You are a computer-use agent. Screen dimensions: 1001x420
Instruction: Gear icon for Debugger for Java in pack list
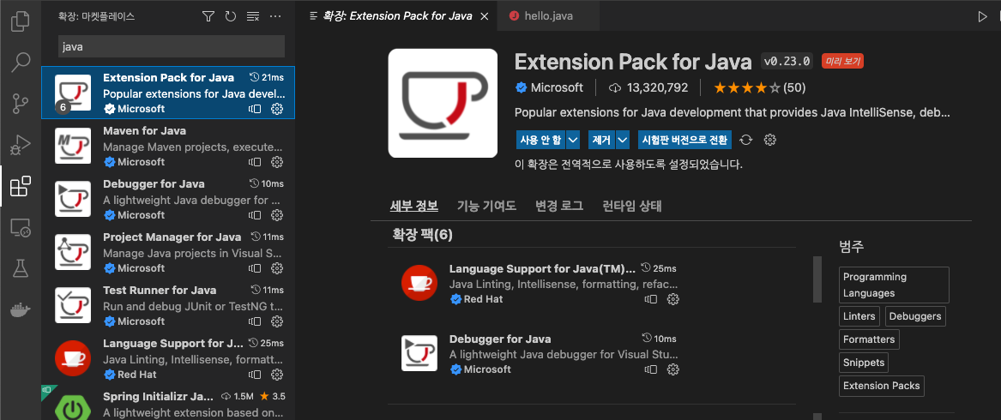pos(672,369)
